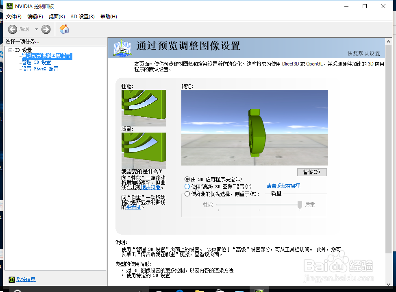Click the 系统信息 icon at bottom left
The image size is (396, 292).
click(x=12, y=279)
